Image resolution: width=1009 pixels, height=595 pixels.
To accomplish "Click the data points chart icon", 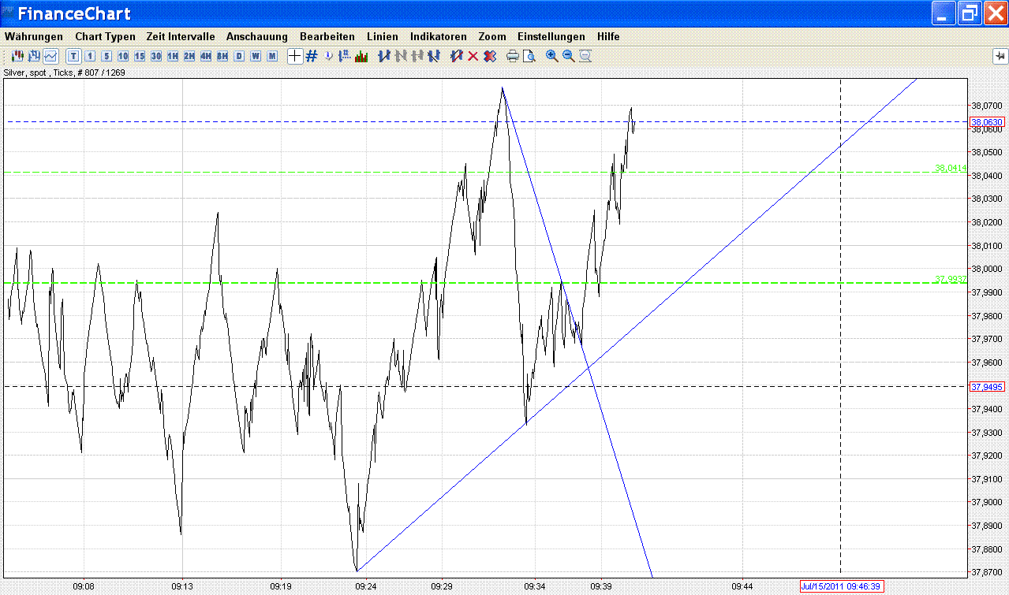I will (345, 56).
